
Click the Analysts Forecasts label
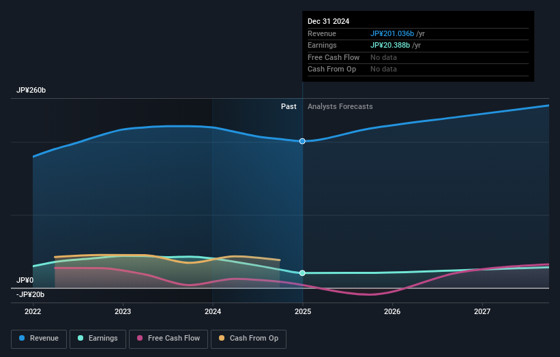(340, 107)
